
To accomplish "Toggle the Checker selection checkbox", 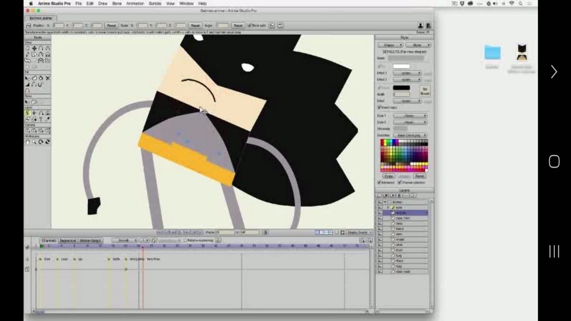I will point(400,182).
